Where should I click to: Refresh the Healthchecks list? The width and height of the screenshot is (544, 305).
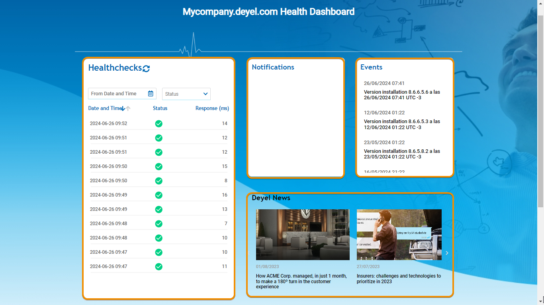click(146, 68)
